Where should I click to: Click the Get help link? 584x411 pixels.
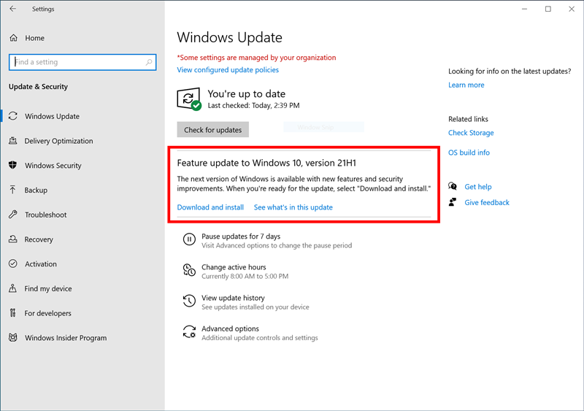click(x=478, y=187)
